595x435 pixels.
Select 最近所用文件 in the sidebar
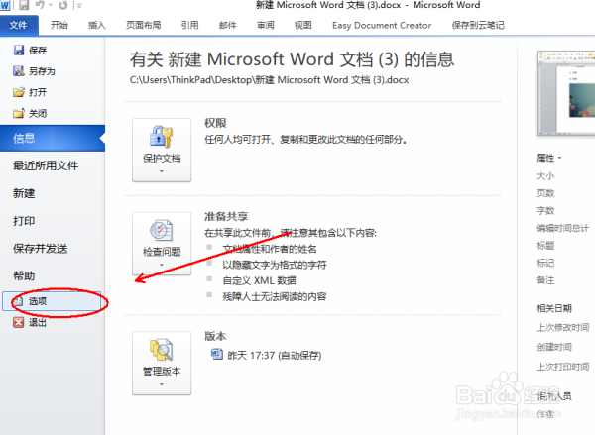(x=46, y=165)
